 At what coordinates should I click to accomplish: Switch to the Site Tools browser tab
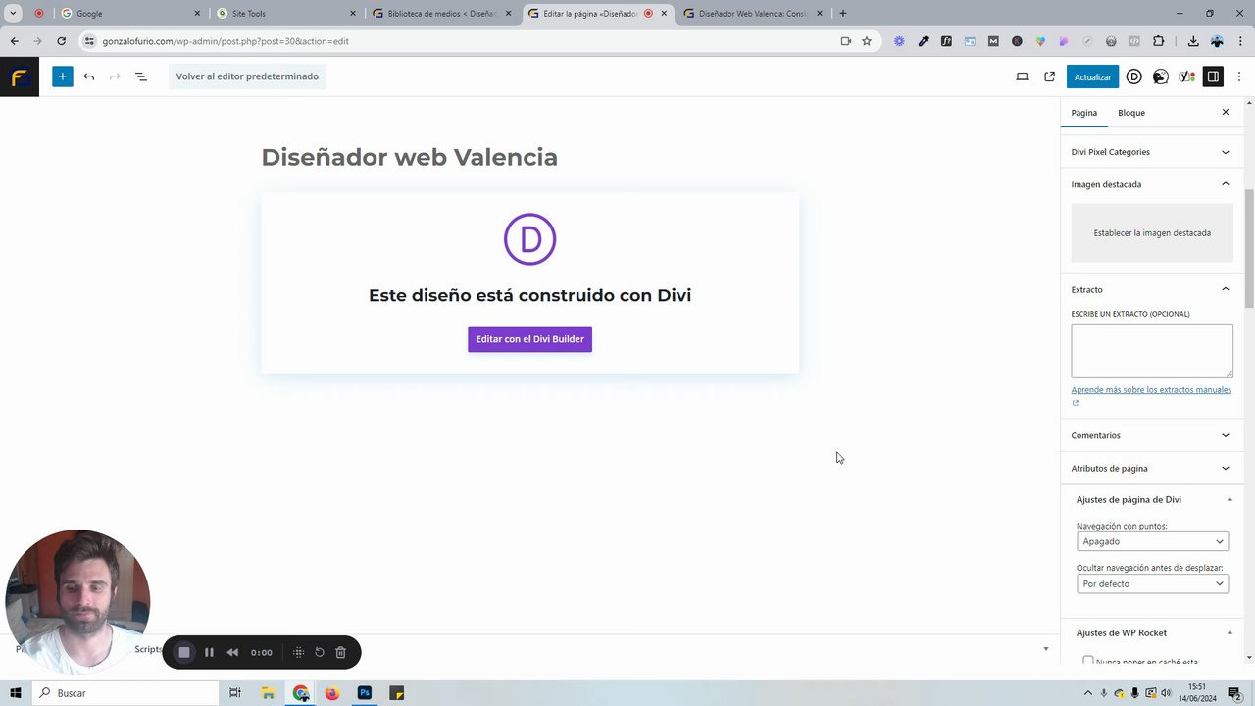284,14
